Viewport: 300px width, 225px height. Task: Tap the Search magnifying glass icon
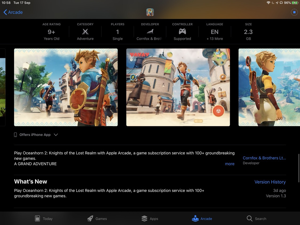[x=250, y=218]
